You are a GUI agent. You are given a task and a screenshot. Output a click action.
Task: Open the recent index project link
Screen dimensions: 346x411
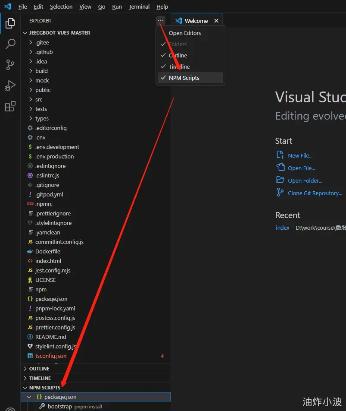pyautogui.click(x=283, y=228)
